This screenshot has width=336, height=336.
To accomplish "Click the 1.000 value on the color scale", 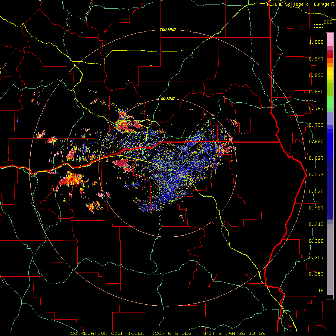I will tap(316, 42).
